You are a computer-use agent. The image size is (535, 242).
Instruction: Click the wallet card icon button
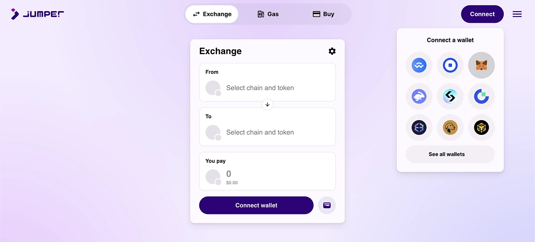(327, 206)
